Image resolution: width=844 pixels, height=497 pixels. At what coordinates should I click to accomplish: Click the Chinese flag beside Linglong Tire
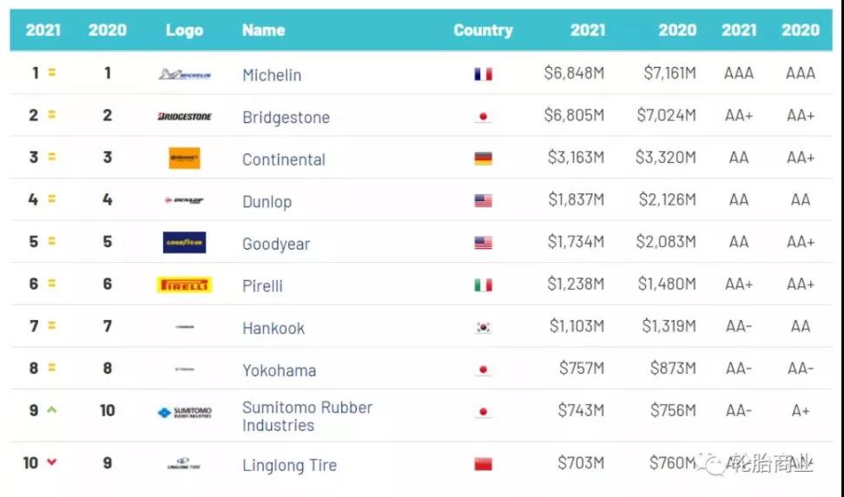(x=483, y=464)
